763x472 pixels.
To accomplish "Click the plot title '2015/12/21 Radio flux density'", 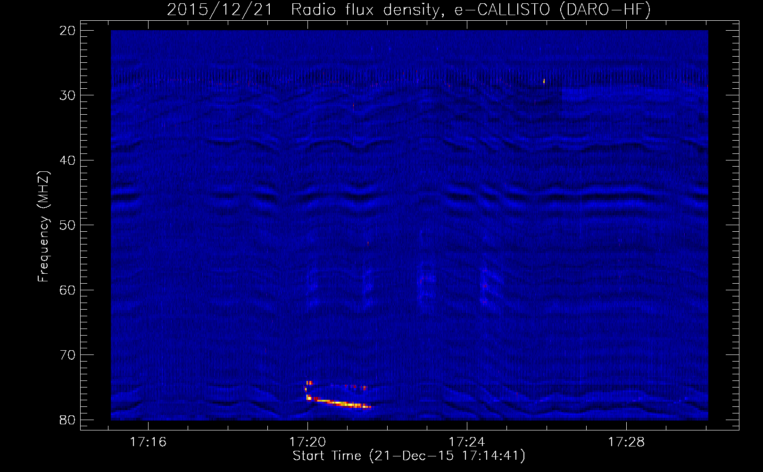I will coord(409,9).
